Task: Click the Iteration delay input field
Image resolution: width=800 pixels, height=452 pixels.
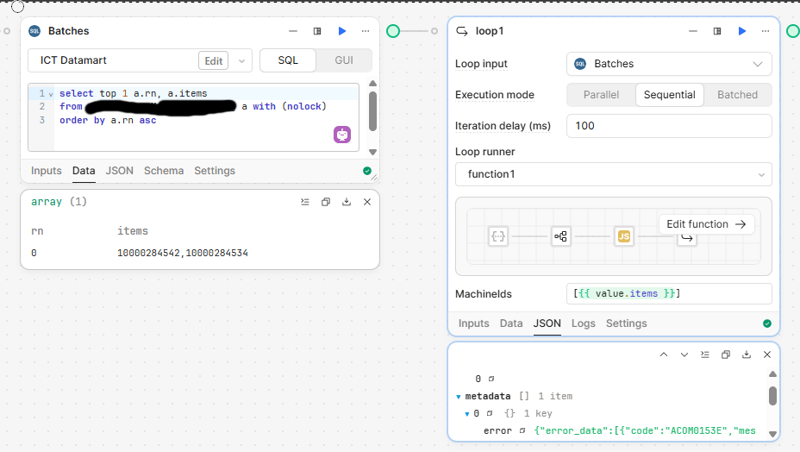Action: (x=669, y=126)
